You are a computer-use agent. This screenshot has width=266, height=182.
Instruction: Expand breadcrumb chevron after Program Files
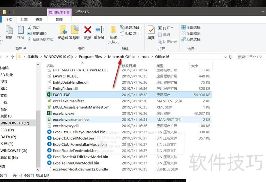coord(105,57)
